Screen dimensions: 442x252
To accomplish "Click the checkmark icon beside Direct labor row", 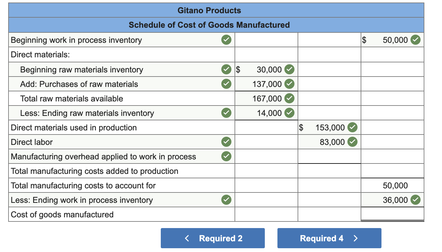I will [226, 142].
